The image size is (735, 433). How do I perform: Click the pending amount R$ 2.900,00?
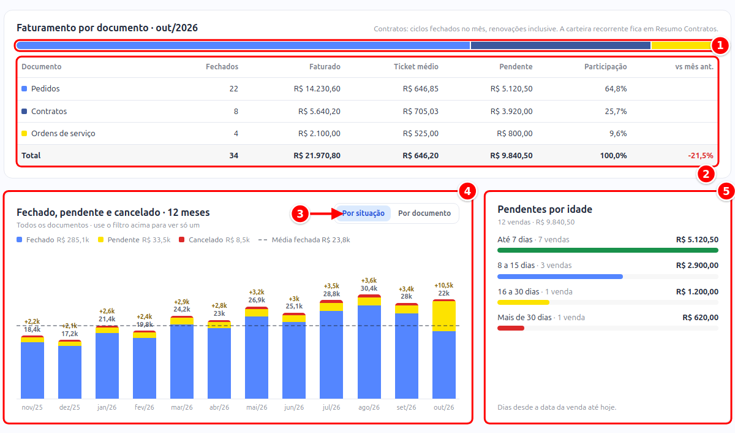(697, 266)
